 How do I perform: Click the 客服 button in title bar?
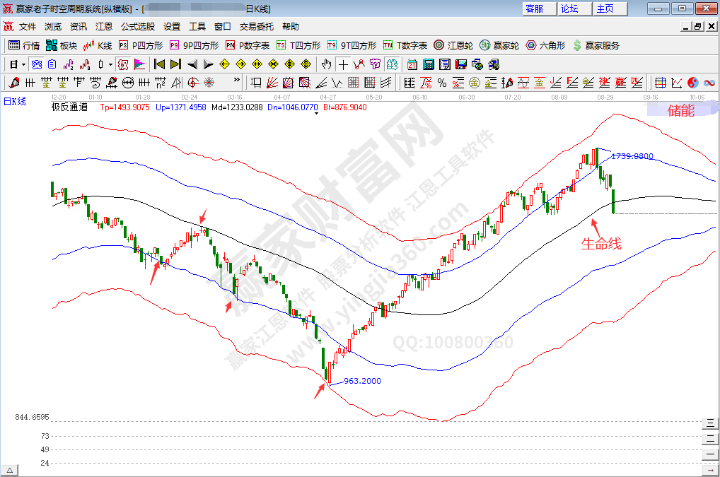[535, 8]
